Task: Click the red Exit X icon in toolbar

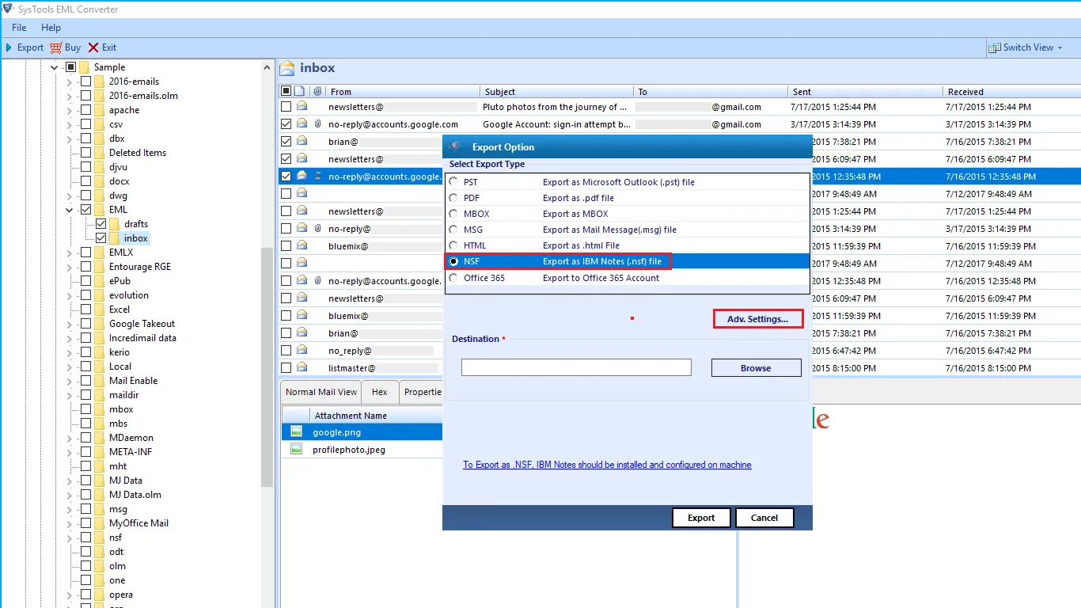Action: coord(93,47)
